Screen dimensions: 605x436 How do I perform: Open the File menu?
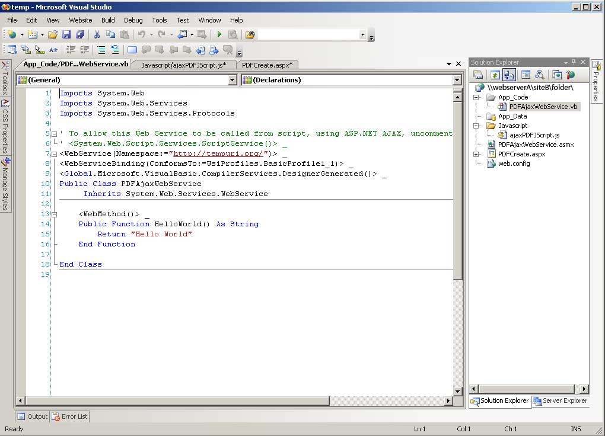(12, 20)
